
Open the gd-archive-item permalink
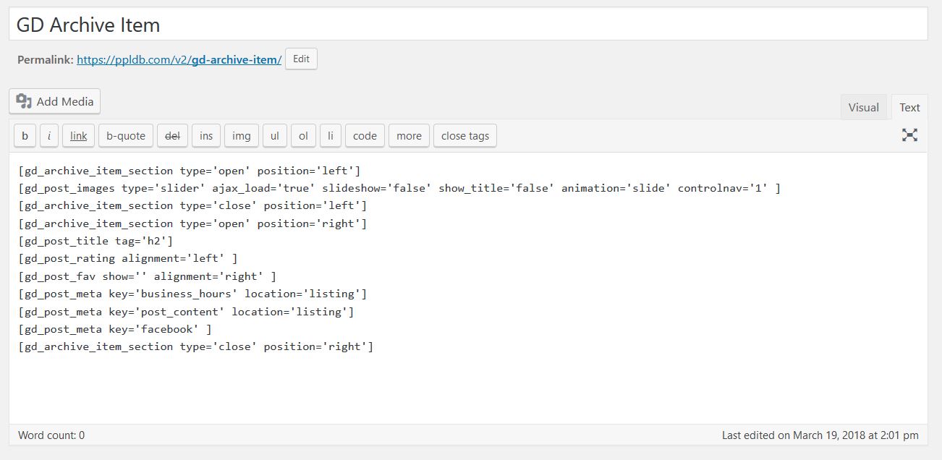[x=179, y=60]
